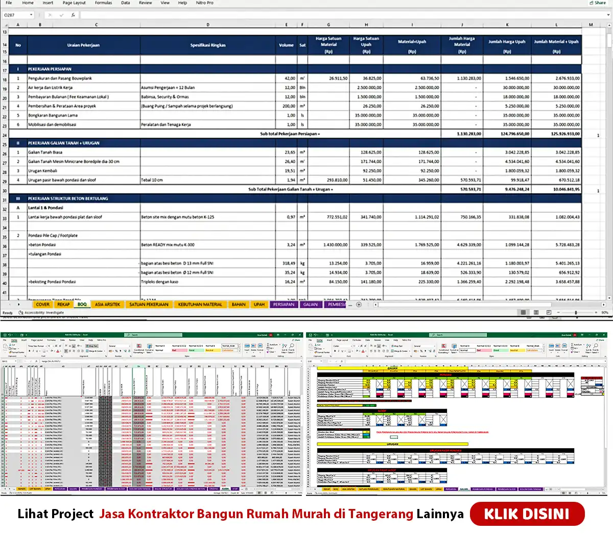Image resolution: width=613 pixels, height=534 pixels.
Task: Select the cell "Beton READY mix mutu K-300"
Action: tap(208, 245)
